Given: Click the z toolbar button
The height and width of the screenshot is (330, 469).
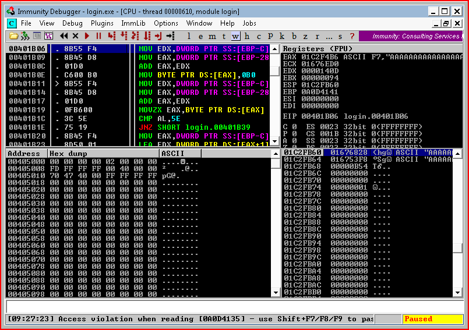Looking at the screenshot, I should 305,36.
